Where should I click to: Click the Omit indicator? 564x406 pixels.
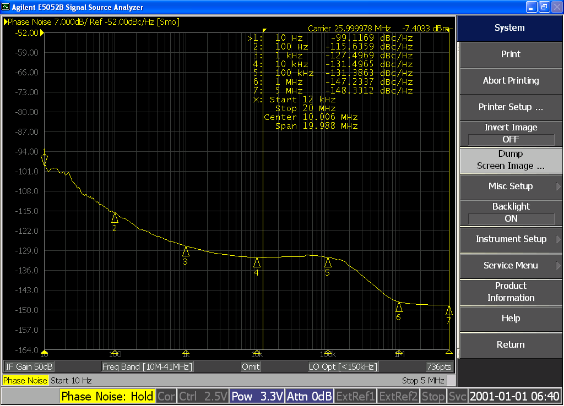pos(250,366)
